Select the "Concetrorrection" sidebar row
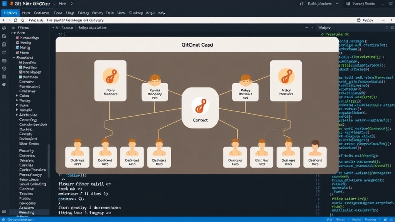The height and width of the screenshot is (222, 395). click(x=33, y=124)
